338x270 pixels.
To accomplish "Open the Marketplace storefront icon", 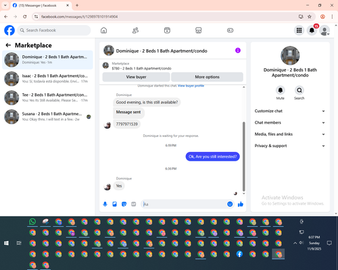I will [199, 30].
